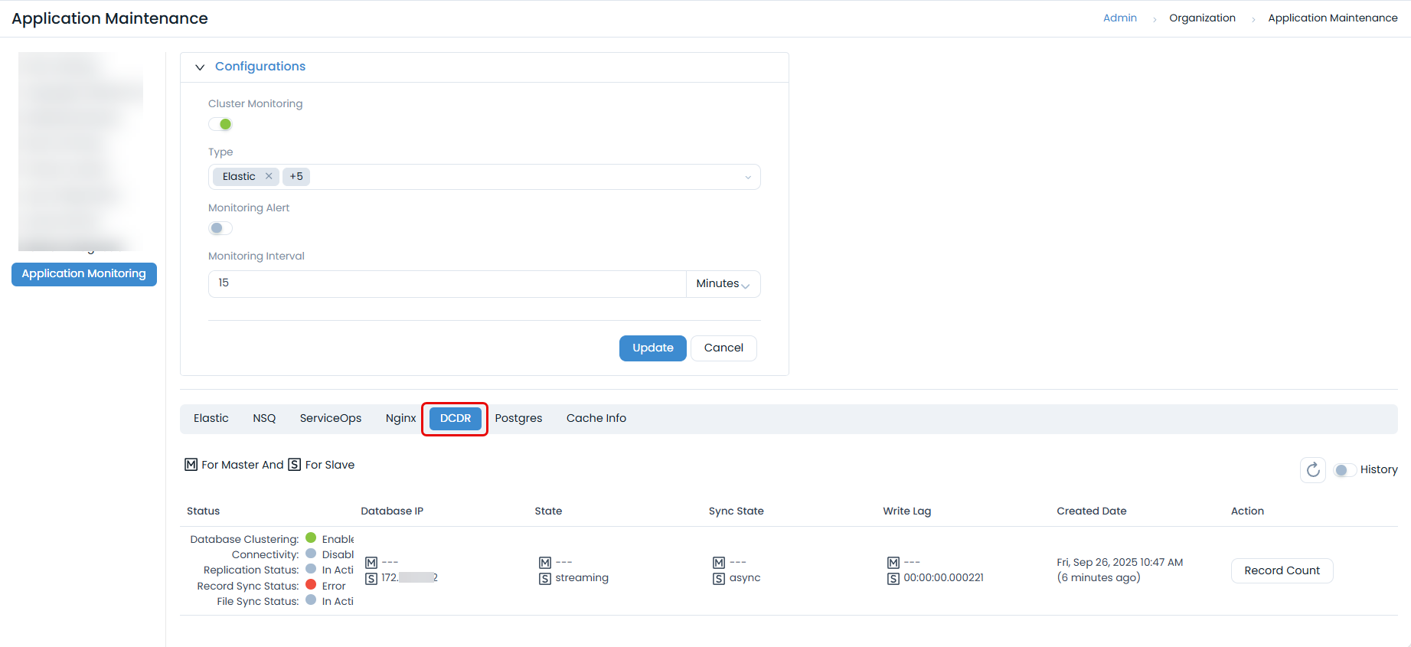Collapse the Configurations section
Viewport: 1411px width, 647px height.
200,67
